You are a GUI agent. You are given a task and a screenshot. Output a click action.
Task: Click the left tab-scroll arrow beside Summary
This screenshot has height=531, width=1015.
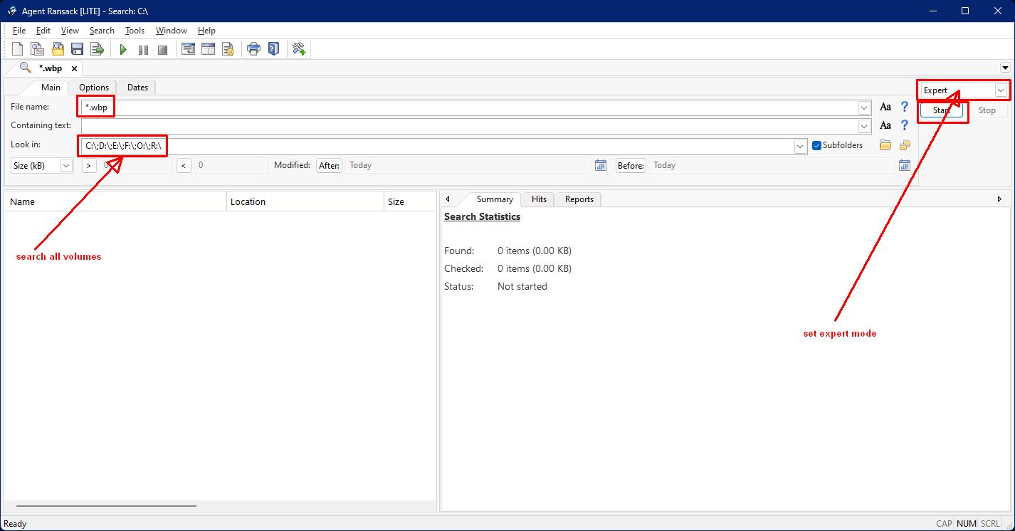pyautogui.click(x=448, y=199)
